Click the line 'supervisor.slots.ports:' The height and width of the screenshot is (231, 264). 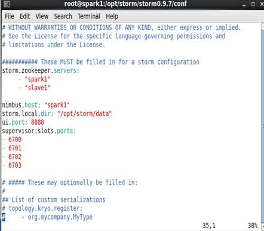pyautogui.click(x=39, y=131)
